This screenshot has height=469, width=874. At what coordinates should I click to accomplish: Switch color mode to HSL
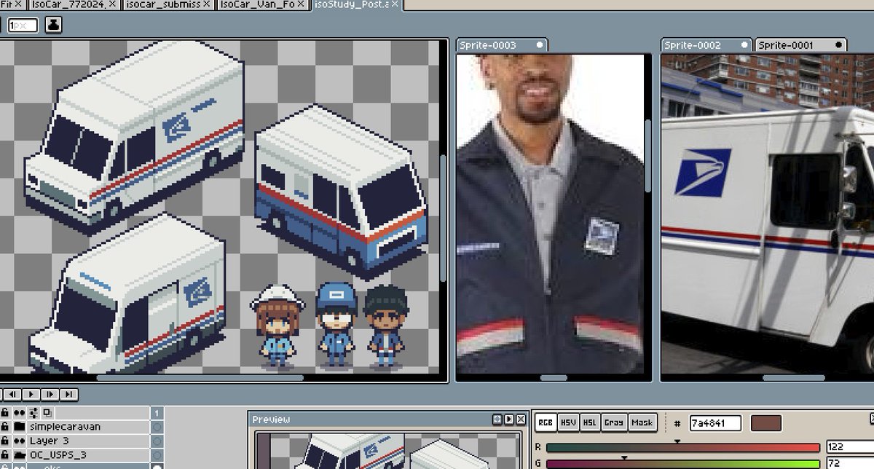point(590,422)
